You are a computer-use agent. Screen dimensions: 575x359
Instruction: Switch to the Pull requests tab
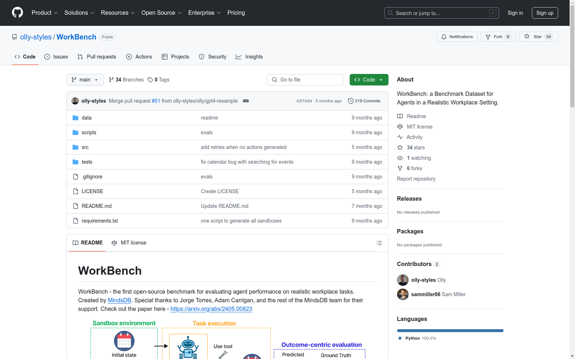tap(97, 57)
